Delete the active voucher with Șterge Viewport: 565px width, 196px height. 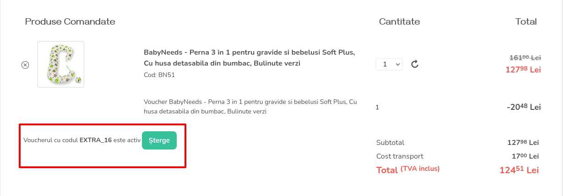159,140
